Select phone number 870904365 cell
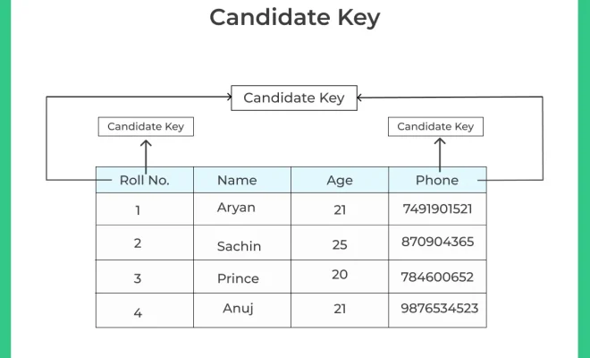Viewport: 590px width, 358px height. [437, 243]
